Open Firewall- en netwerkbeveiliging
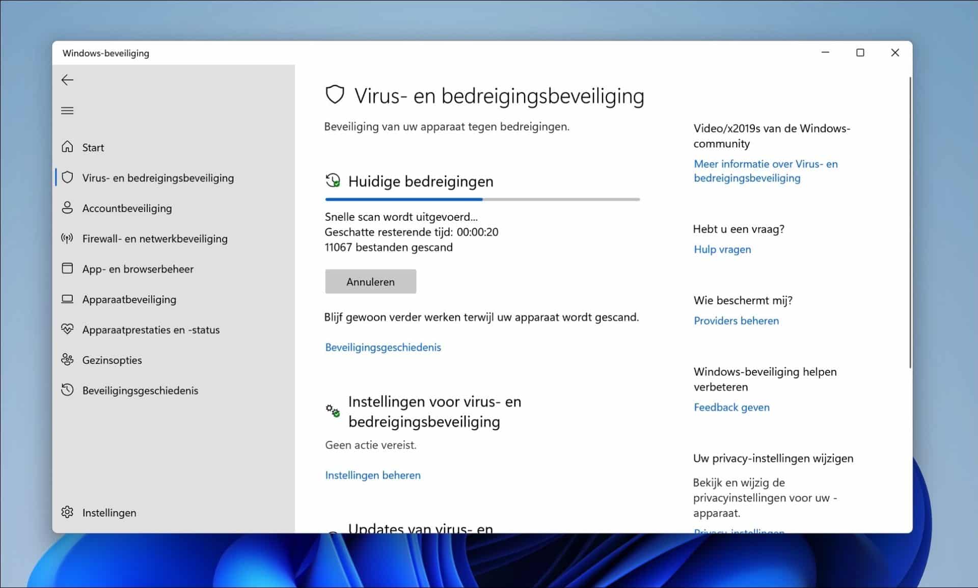Viewport: 978px width, 588px height. (x=155, y=238)
